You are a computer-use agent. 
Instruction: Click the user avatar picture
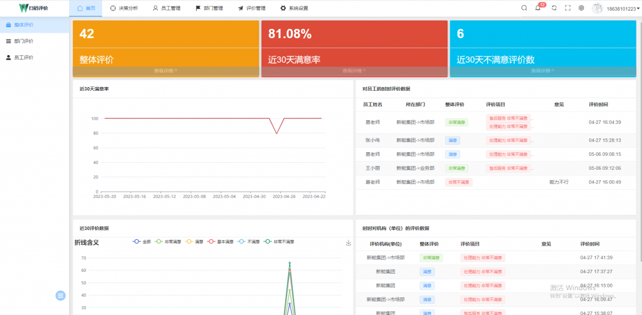pos(597,8)
